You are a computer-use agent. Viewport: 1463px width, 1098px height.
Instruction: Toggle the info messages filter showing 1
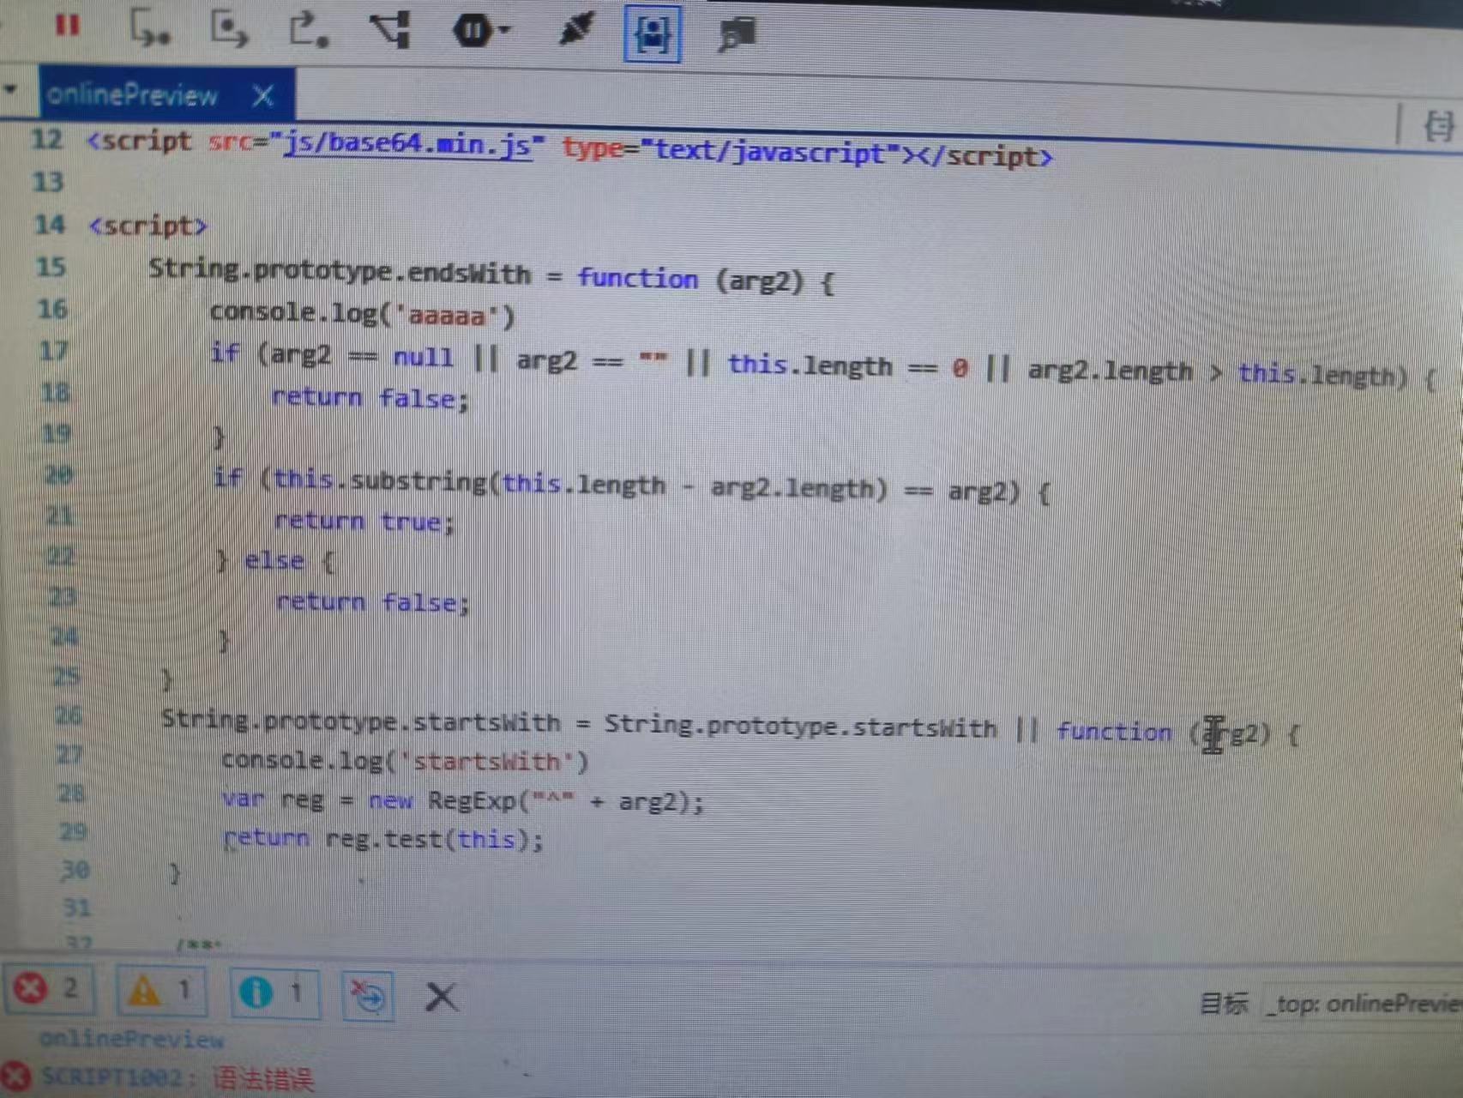(x=274, y=992)
